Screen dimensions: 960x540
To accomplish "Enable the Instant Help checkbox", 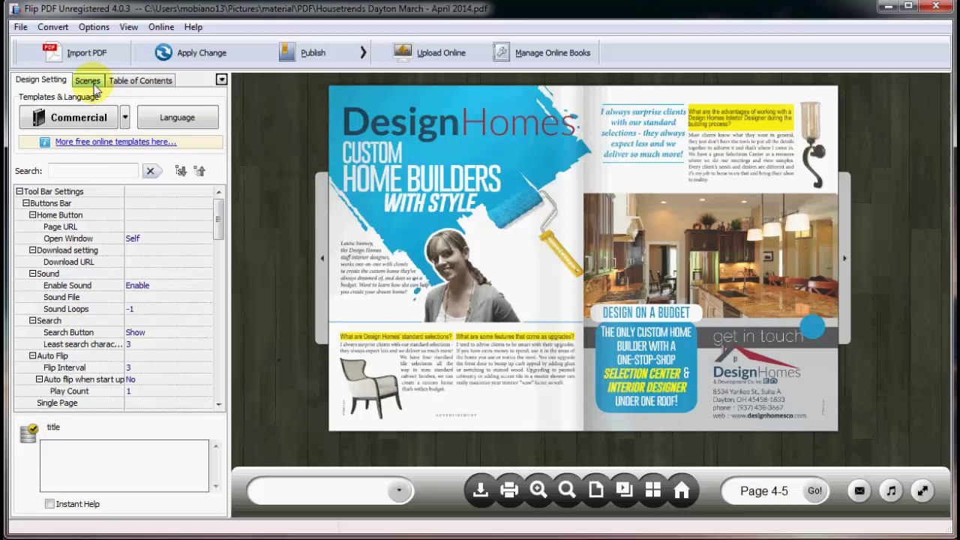I will coord(49,504).
